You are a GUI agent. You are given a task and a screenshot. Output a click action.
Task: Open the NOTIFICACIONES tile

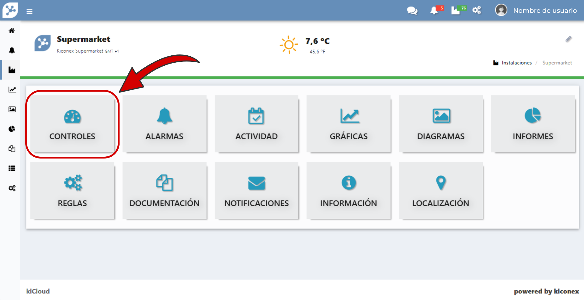pyautogui.click(x=256, y=191)
